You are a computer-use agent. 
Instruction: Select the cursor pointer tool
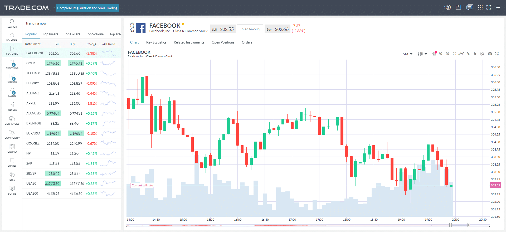[475, 54]
